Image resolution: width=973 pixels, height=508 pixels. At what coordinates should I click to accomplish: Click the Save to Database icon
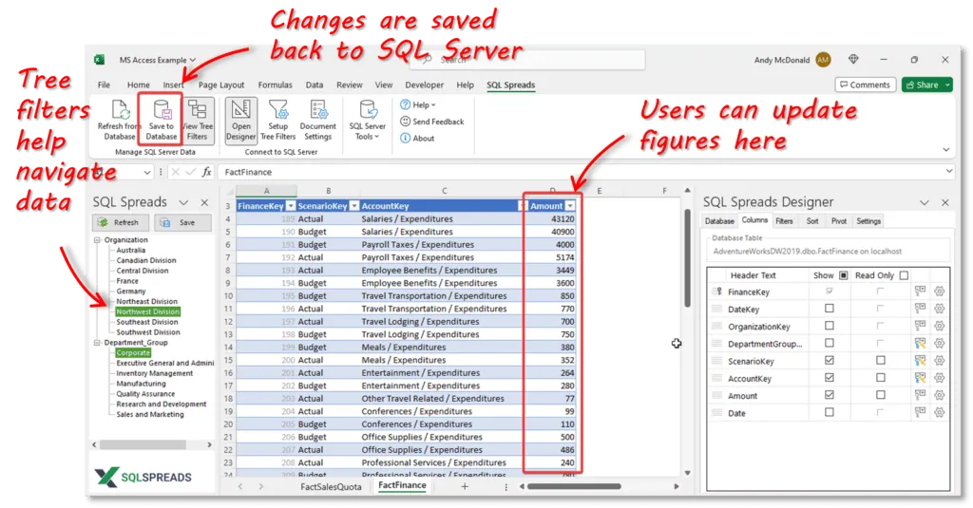(x=162, y=110)
